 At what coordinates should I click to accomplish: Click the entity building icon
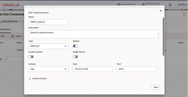pyautogui.click(x=119, y=4)
